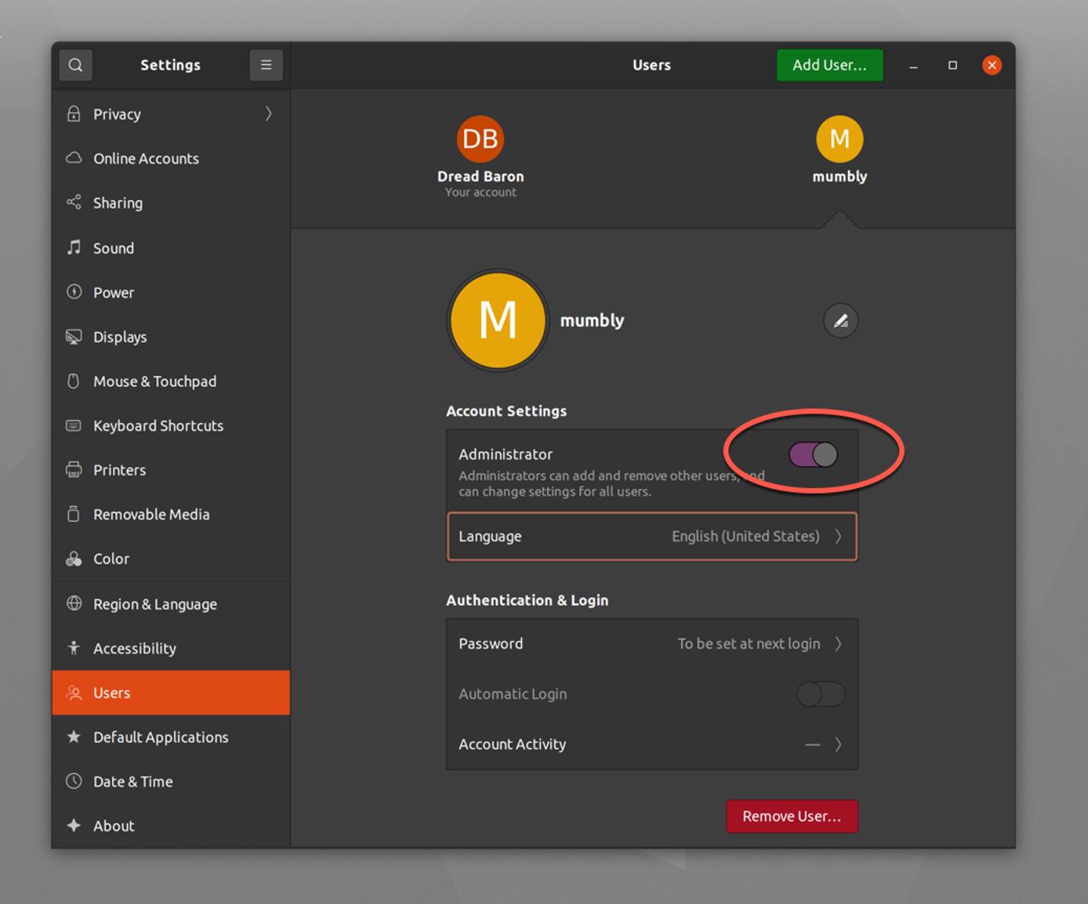Open the Language selection row
This screenshot has width=1088, height=904.
pos(651,537)
